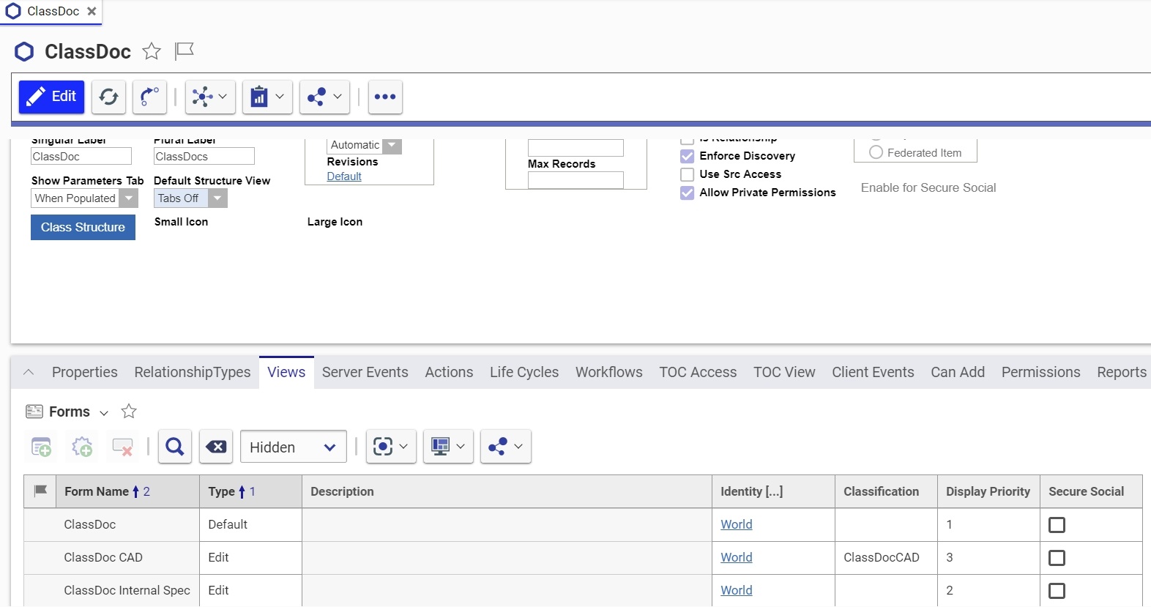Open the Forms toolbar select items menu
This screenshot has width=1151, height=607.
click(391, 447)
